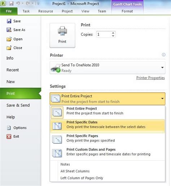The width and height of the screenshot is (171, 186).
Task: Click the Options page icon
Action: pyautogui.click(x=9, y=128)
